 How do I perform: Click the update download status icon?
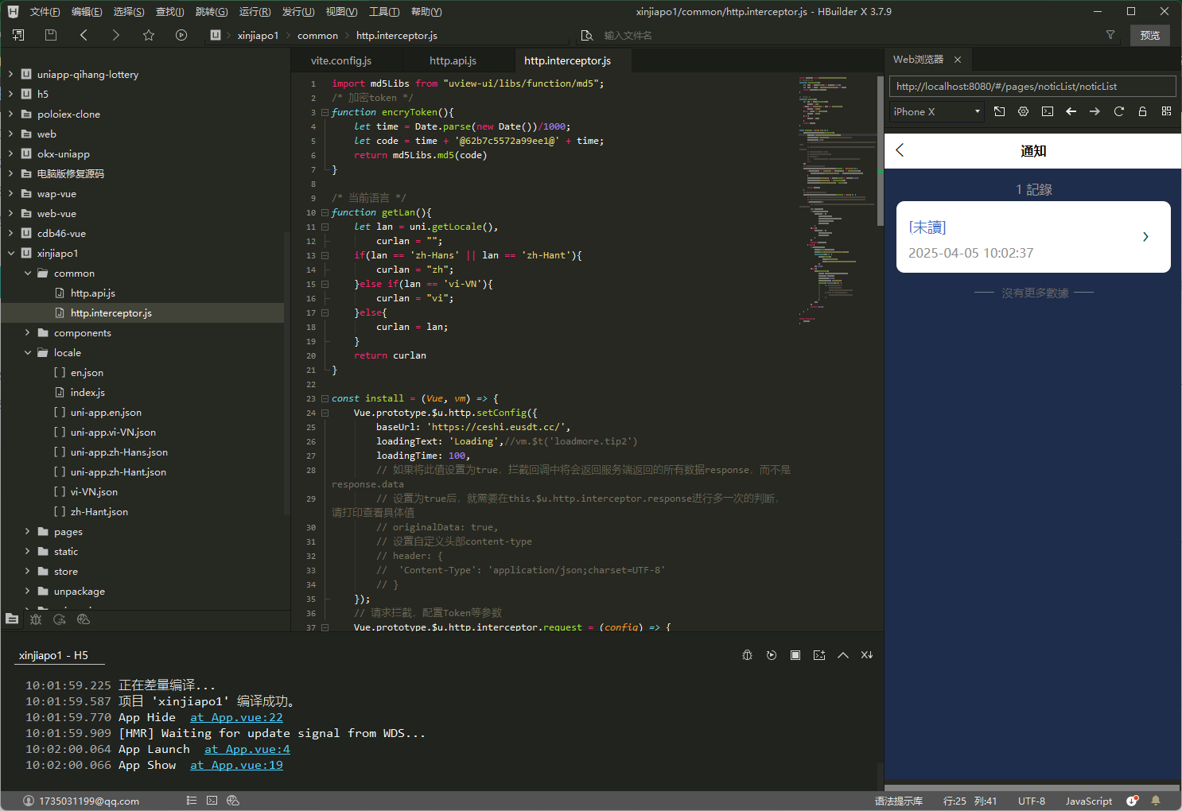pos(1133,801)
